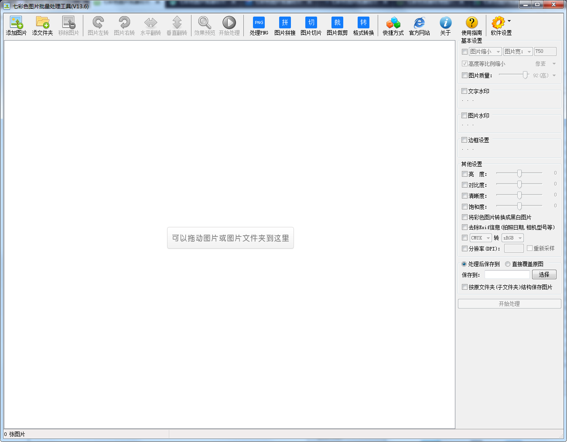Open the User Guide (使用指南) help icon
The height and width of the screenshot is (442, 567).
point(471,23)
